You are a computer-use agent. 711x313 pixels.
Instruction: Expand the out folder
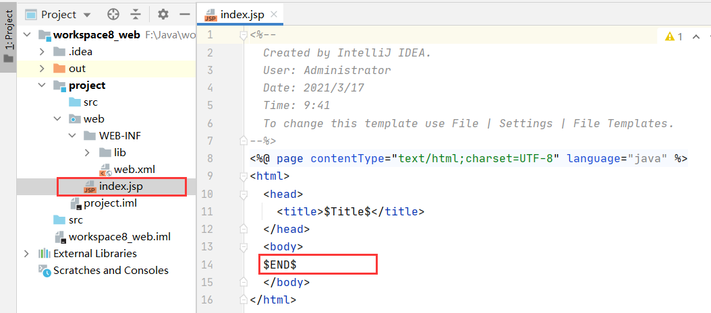coord(42,69)
